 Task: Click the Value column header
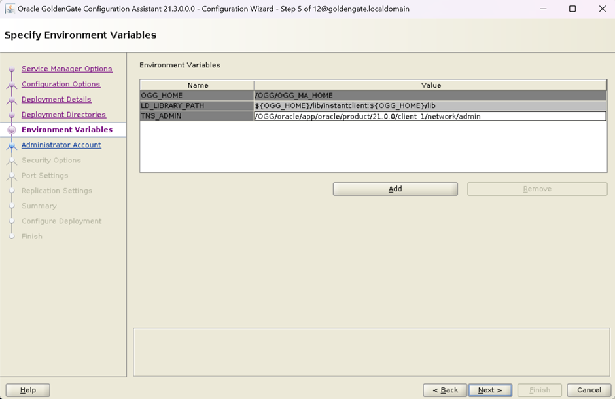(430, 85)
